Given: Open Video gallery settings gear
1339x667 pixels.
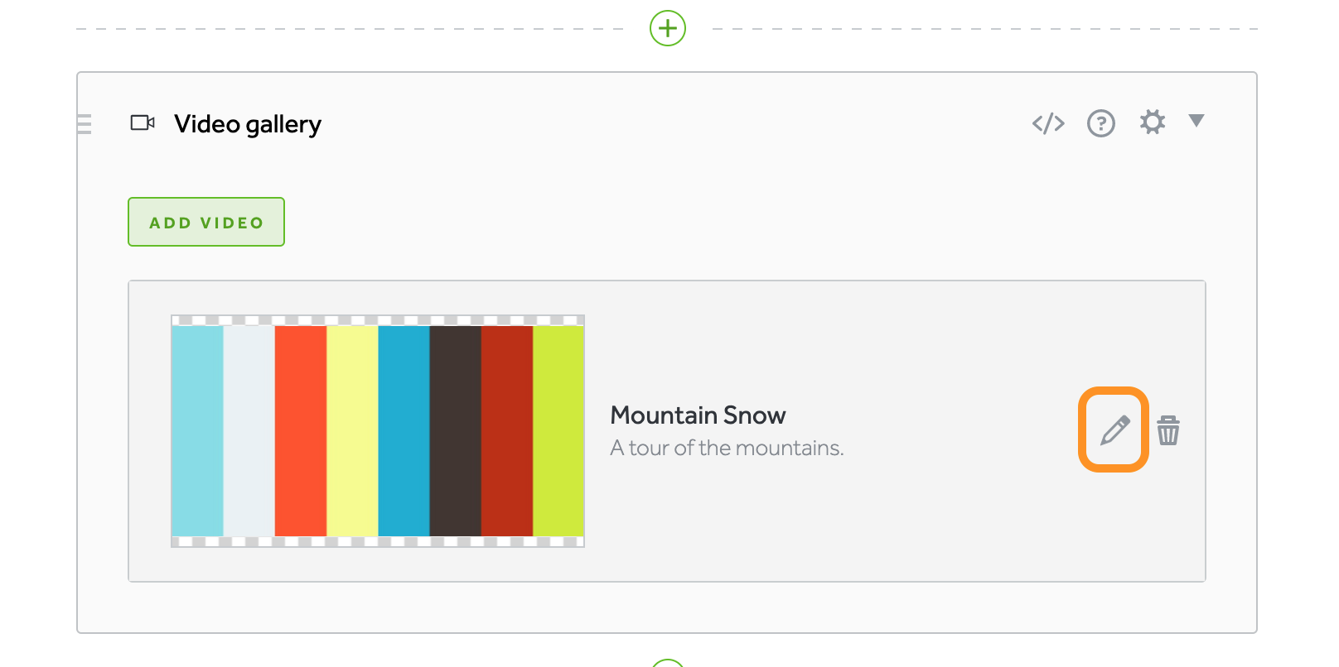Looking at the screenshot, I should (1152, 122).
